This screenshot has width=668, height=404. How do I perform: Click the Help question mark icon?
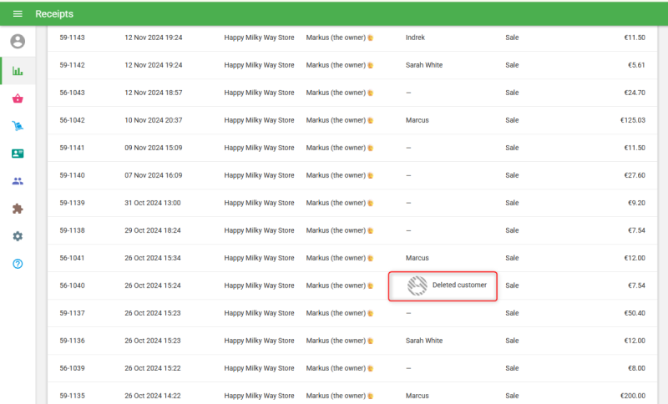[18, 264]
